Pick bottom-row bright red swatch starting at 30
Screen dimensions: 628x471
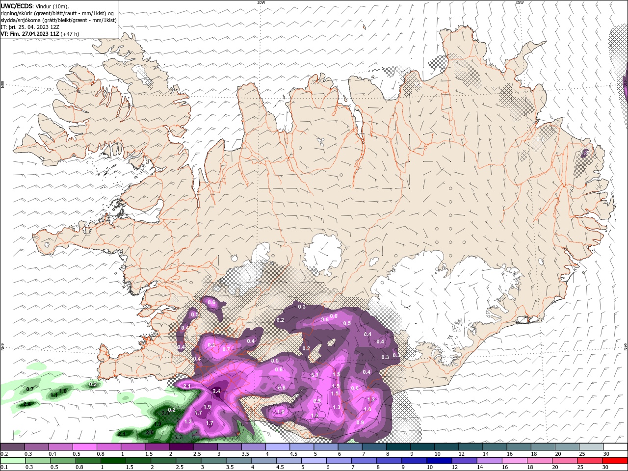[x=616, y=461]
